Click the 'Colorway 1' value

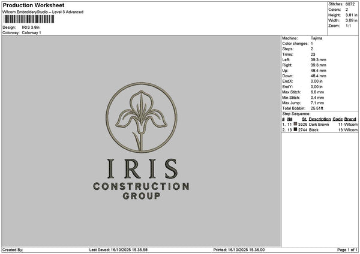(31, 33)
